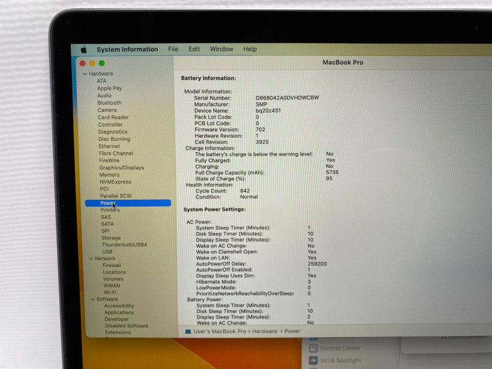The image size is (492, 369).
Task: Select Diagnostics in the sidebar
Action: tap(113, 132)
